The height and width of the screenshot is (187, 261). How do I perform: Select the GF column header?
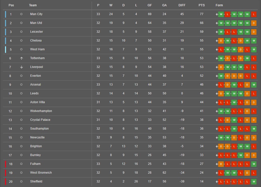(150, 5)
